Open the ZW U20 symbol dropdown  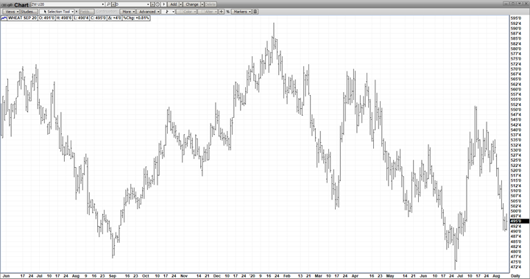coord(103,4)
